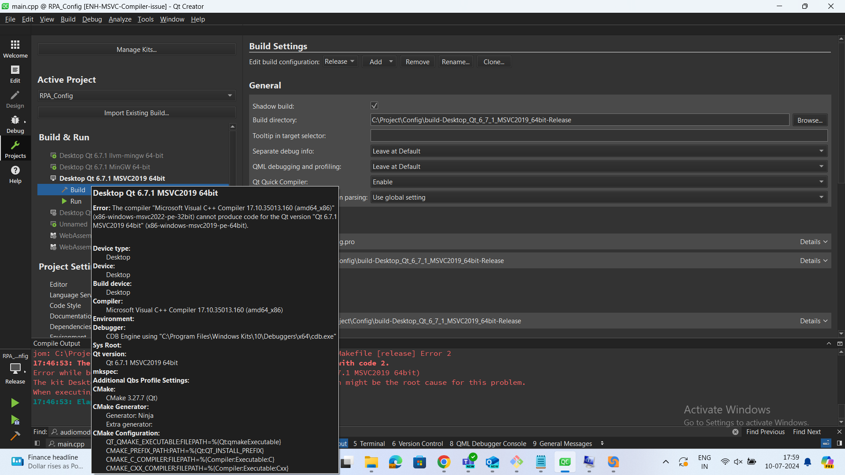Switch to Version Control output pane
The width and height of the screenshot is (845, 475).
coord(417,443)
